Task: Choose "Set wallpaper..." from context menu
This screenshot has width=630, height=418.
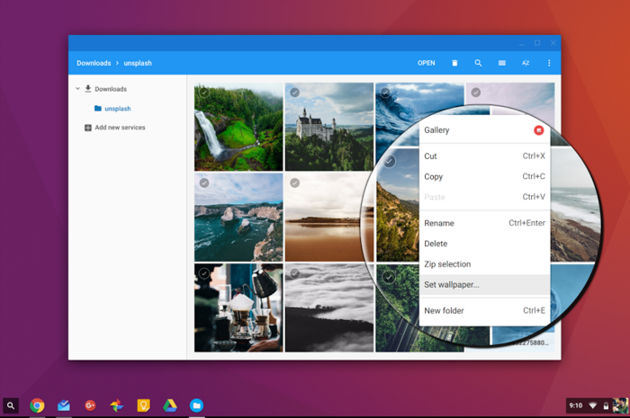Action: [x=452, y=285]
